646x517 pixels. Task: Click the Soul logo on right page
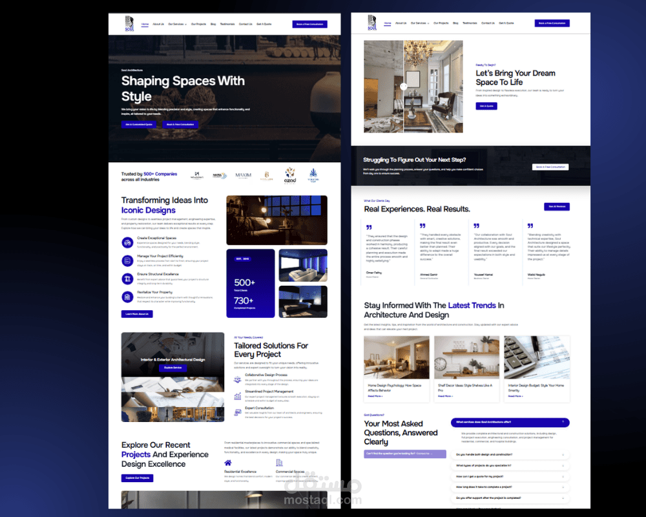pyautogui.click(x=371, y=23)
